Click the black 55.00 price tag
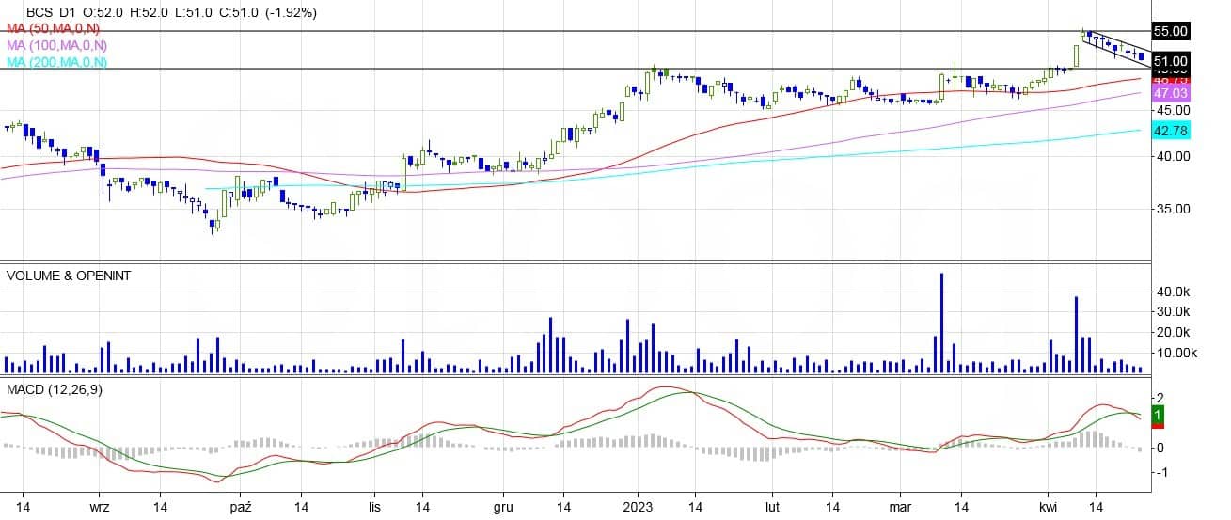 tap(1171, 31)
